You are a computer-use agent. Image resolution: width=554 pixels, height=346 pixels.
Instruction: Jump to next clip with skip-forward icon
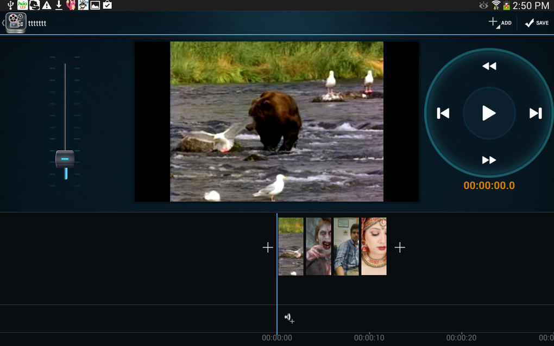click(536, 113)
